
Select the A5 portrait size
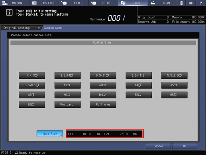click(x=32, y=95)
